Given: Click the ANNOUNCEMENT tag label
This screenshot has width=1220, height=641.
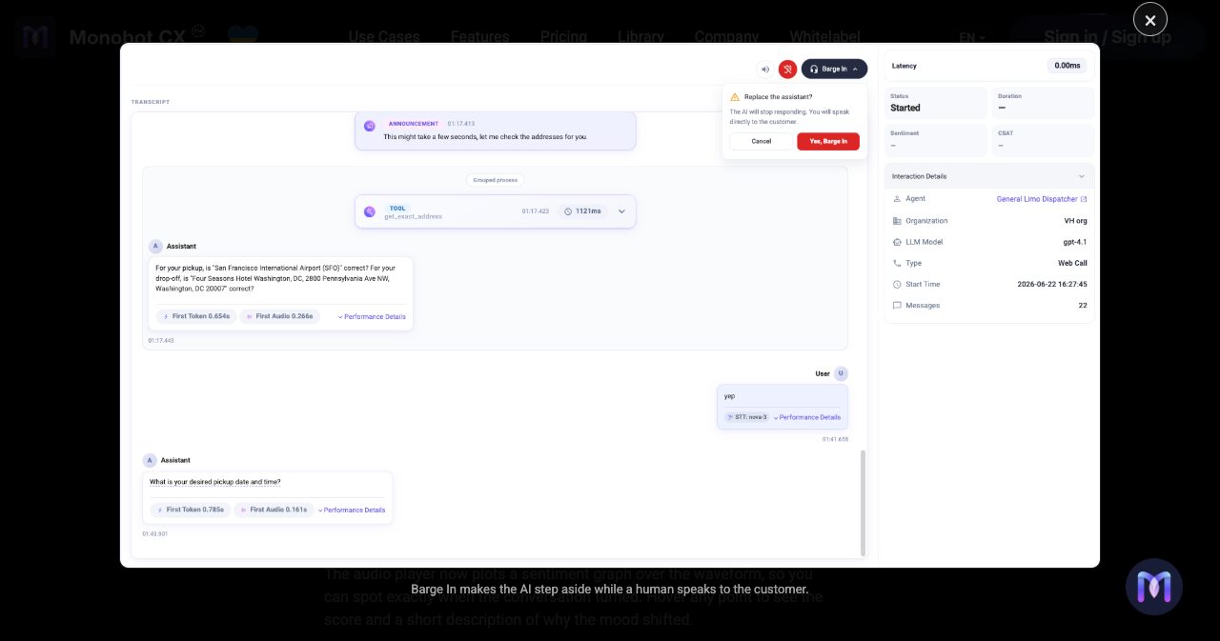Looking at the screenshot, I should coord(413,124).
